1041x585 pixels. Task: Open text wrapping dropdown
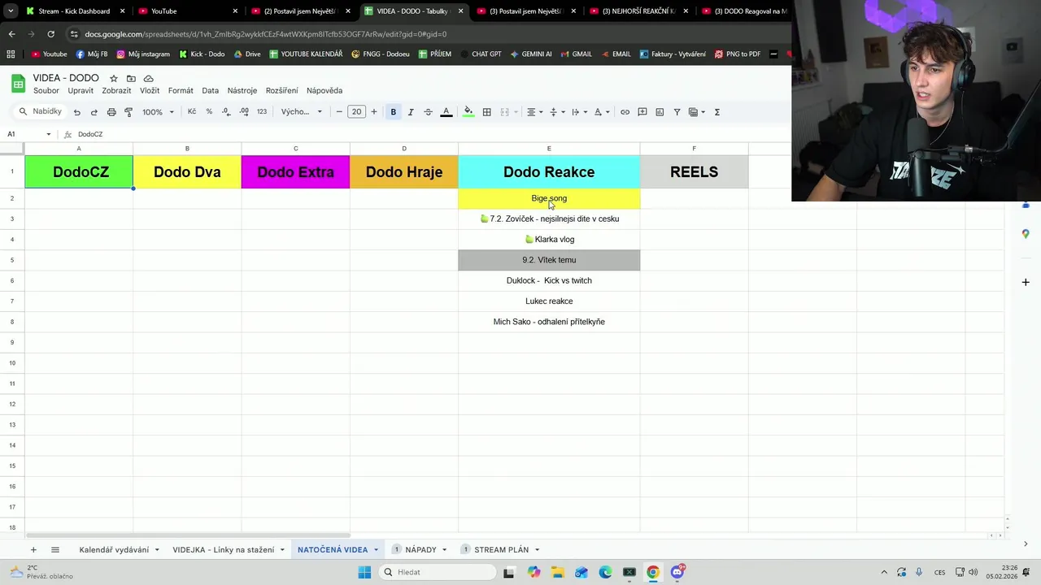578,112
